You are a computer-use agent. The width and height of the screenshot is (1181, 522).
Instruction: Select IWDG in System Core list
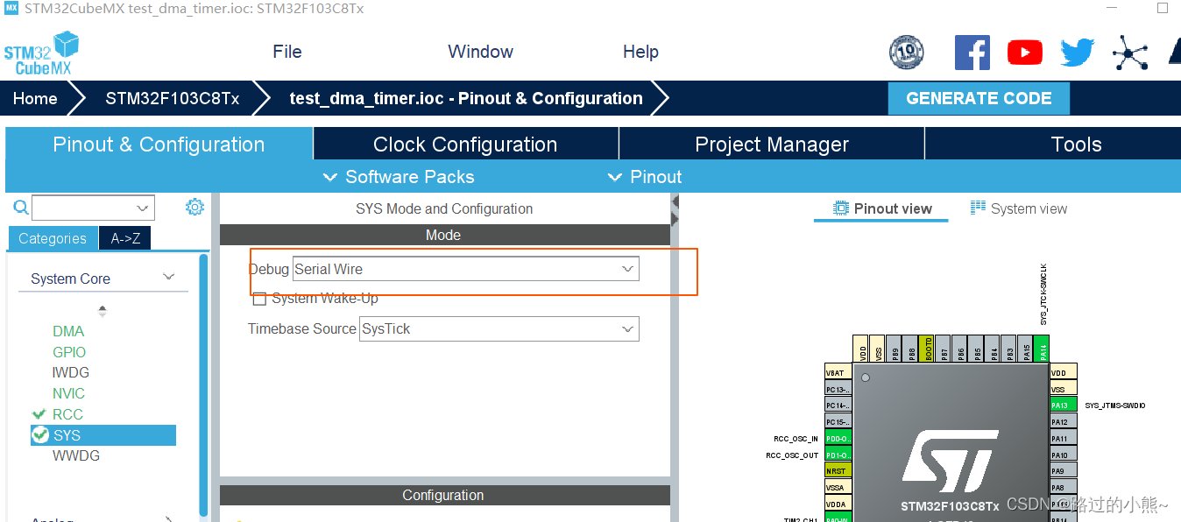71,372
